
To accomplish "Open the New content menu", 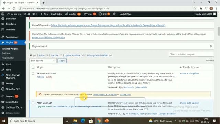I will click(44, 14).
